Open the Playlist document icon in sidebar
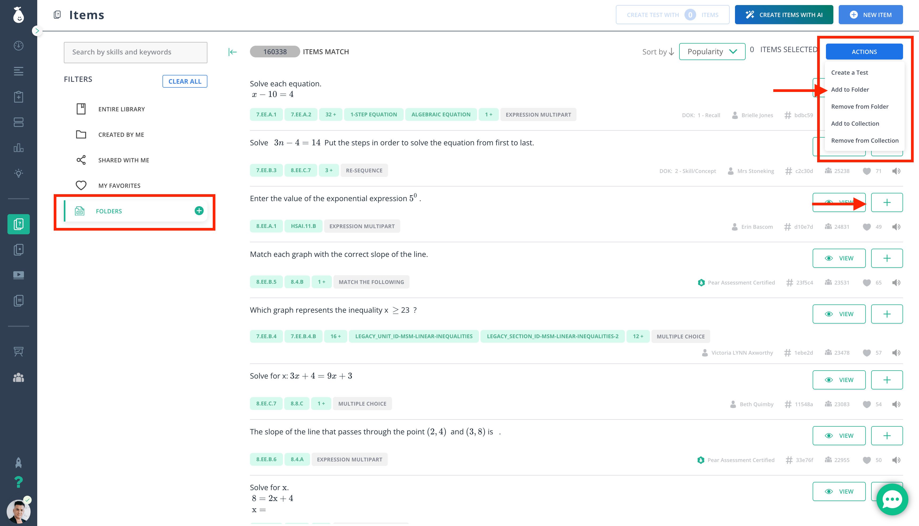The height and width of the screenshot is (526, 919). pyautogui.click(x=18, y=300)
